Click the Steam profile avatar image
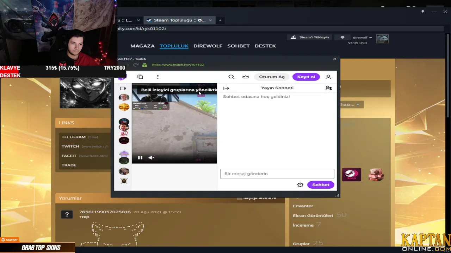451x253 pixels. [x=86, y=93]
